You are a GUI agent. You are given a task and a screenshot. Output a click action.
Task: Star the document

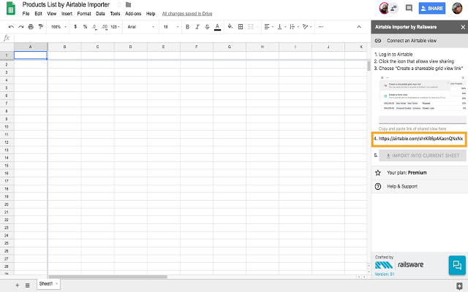pos(119,4)
